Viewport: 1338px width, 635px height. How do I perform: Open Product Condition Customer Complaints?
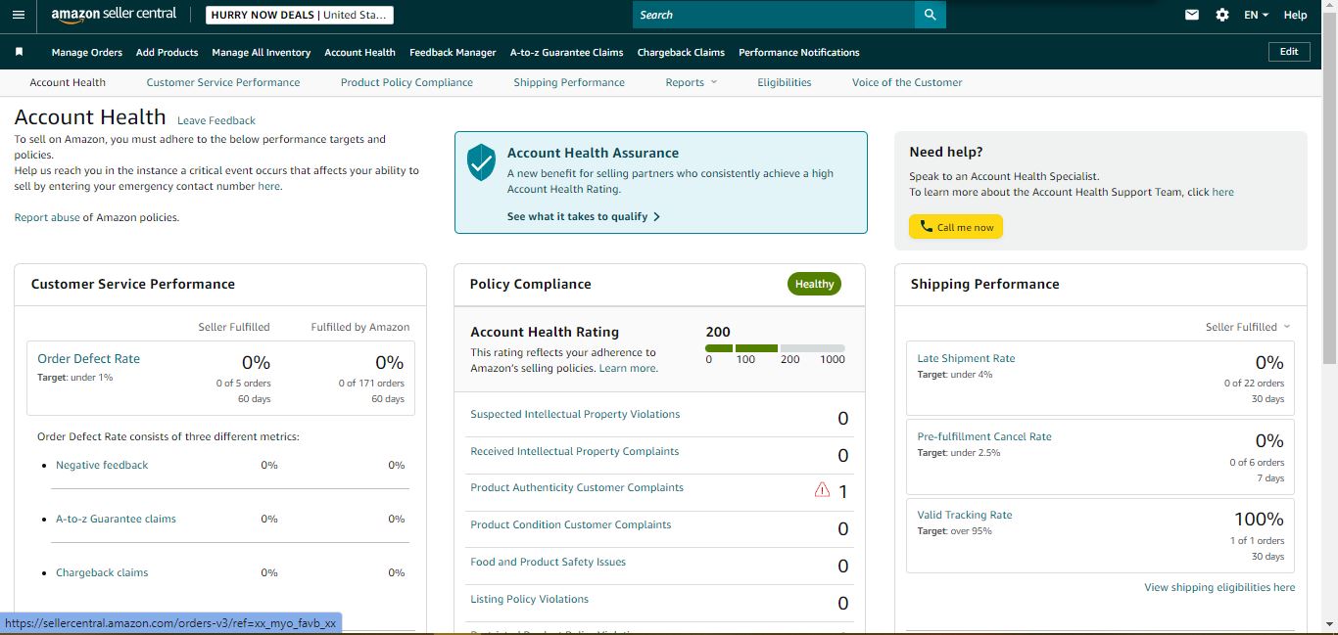tap(571, 524)
